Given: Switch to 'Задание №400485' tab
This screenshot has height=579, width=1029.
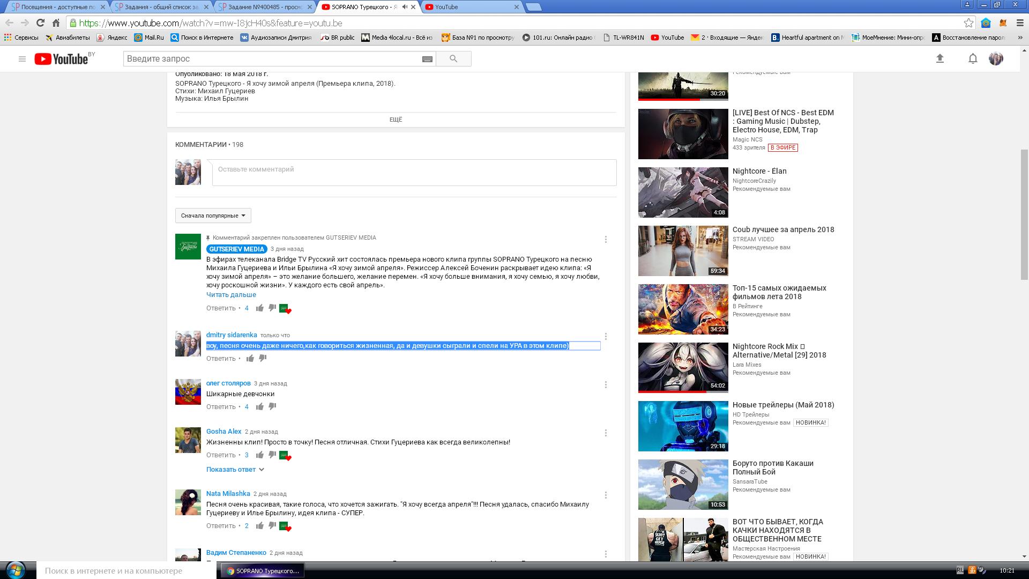Looking at the screenshot, I should pos(265,7).
